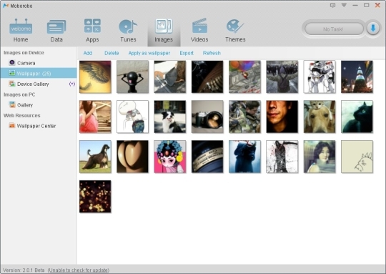Open the Home welcome section
This screenshot has height=274, width=386.
(x=21, y=30)
